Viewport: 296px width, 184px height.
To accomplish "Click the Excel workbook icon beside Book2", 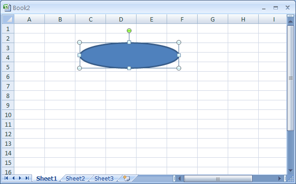I will [7, 8].
